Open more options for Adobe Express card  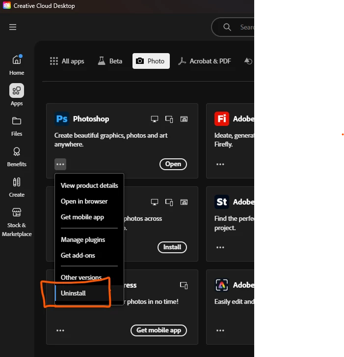pyautogui.click(x=220, y=330)
